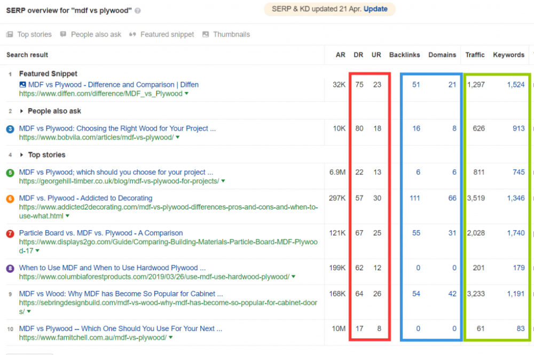Screen dimensions: 534x355
Task: Click the orange position 6 badge
Action: click(10, 198)
